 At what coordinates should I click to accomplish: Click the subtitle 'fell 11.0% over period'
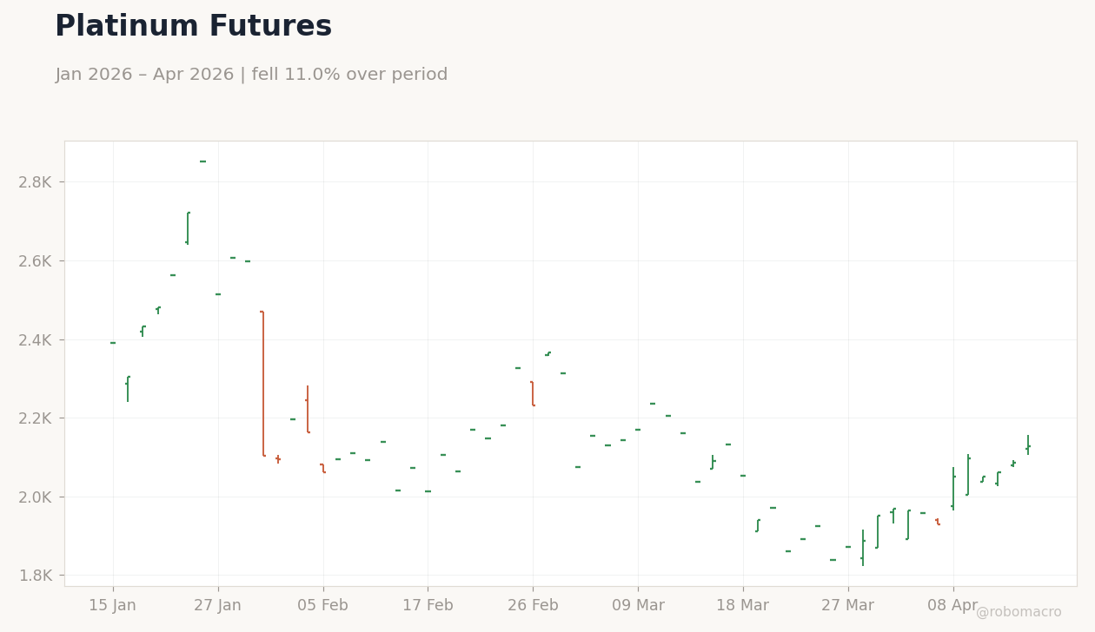350,76
